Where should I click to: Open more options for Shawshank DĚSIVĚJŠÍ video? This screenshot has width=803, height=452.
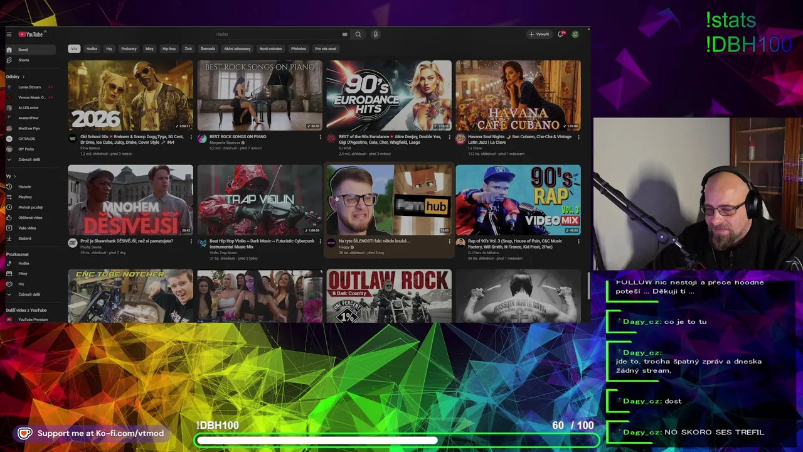point(191,241)
